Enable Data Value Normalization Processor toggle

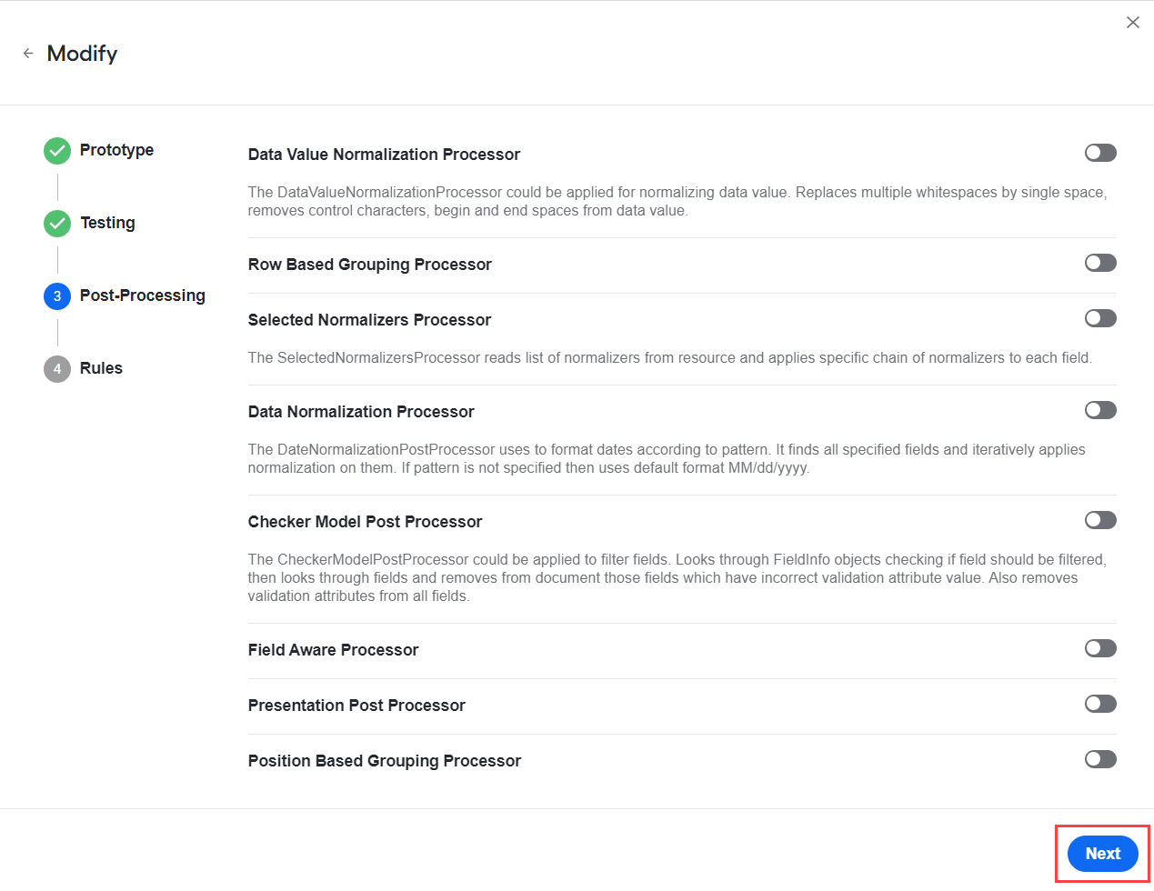pyautogui.click(x=1100, y=153)
